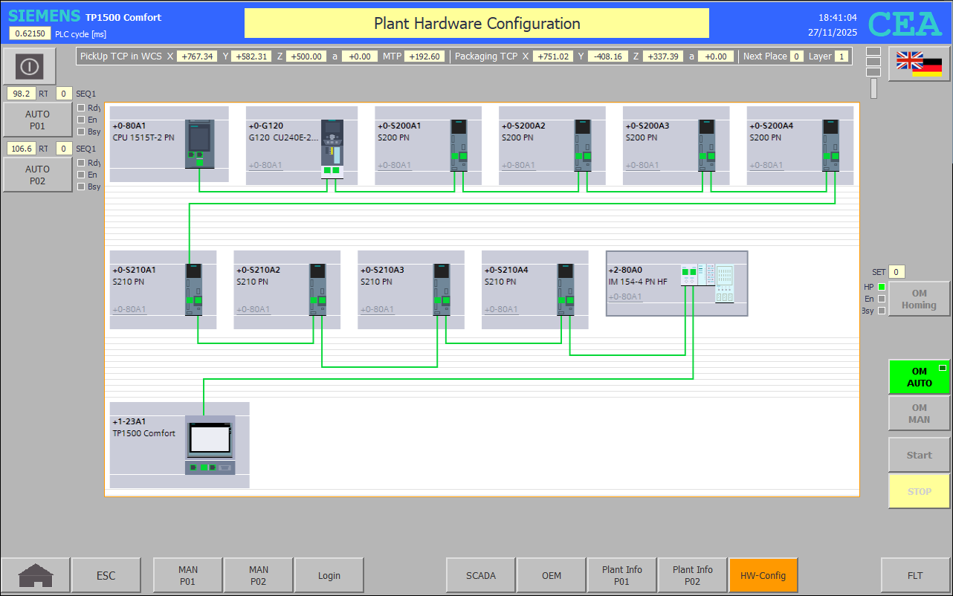Toggle the HP indicator checkbox
This screenshot has height=596, width=953.
882,287
